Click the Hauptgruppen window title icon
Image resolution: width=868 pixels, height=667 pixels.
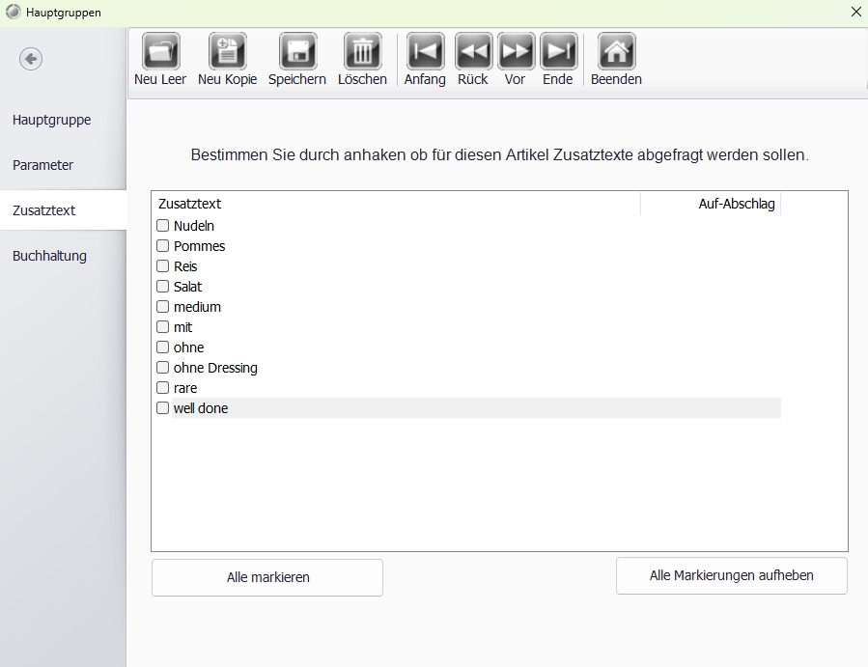[13, 12]
